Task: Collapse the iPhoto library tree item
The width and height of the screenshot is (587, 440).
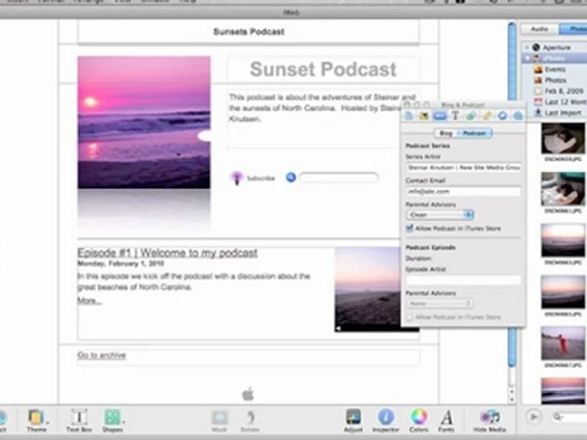Action: [527, 59]
